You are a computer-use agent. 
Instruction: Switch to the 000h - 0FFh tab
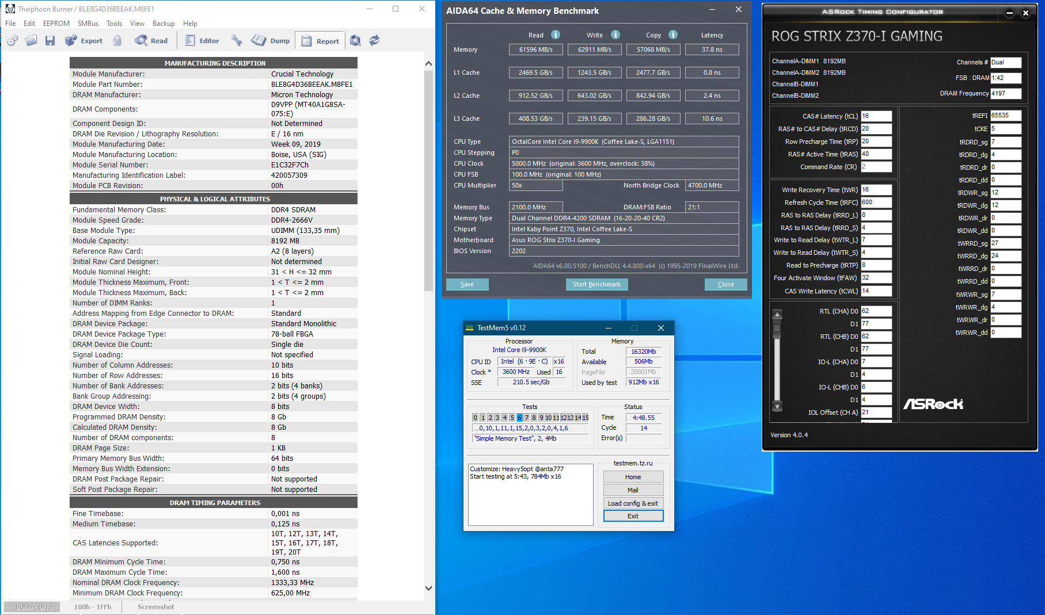[x=32, y=607]
